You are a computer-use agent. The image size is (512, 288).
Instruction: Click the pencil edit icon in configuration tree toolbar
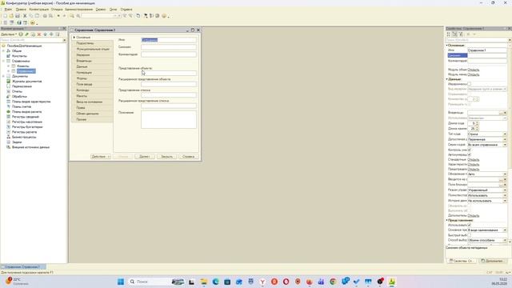tap(26, 34)
